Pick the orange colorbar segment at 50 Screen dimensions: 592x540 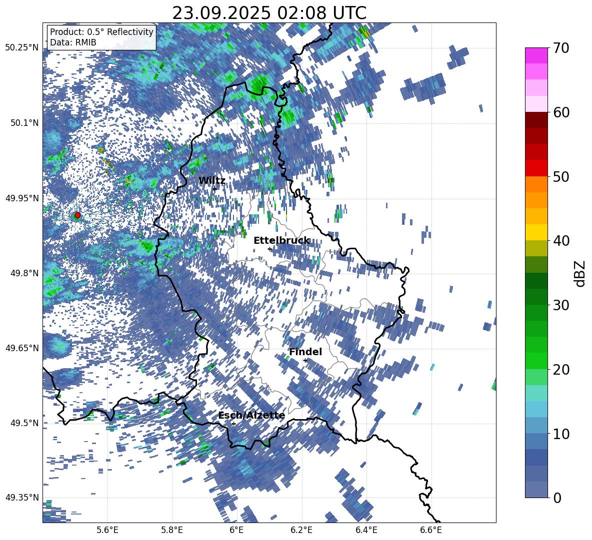coord(536,184)
